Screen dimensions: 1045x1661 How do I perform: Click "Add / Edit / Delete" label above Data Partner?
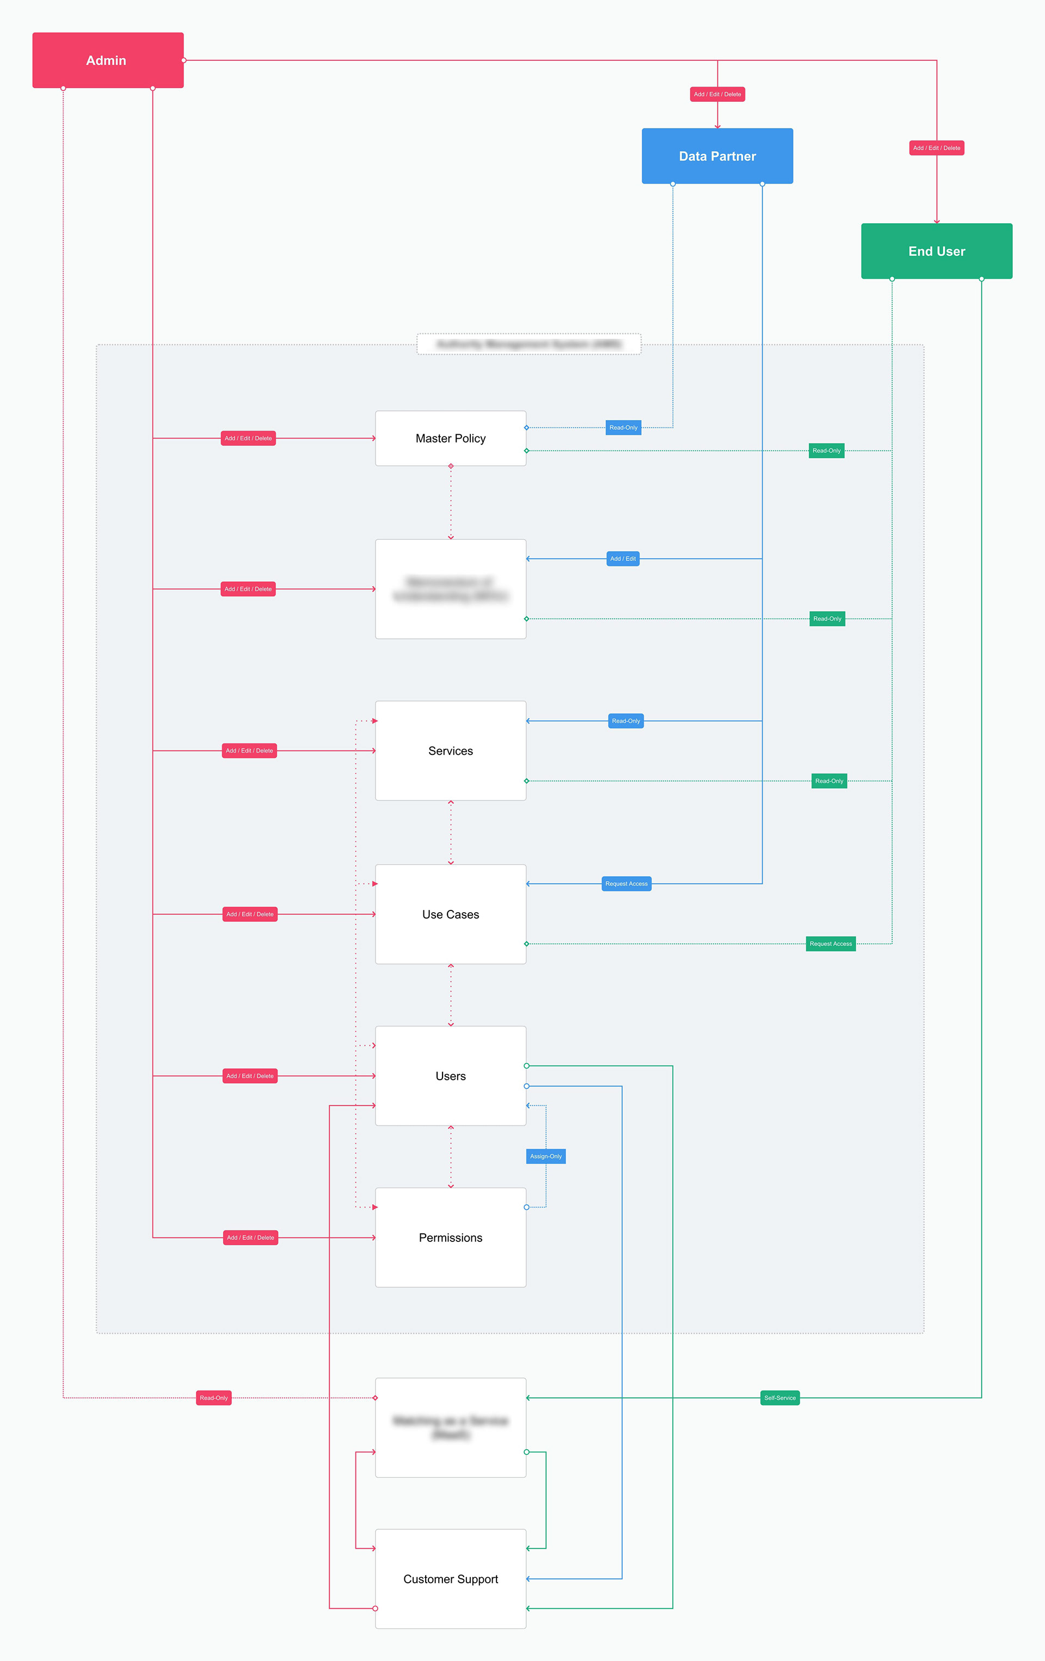(717, 95)
